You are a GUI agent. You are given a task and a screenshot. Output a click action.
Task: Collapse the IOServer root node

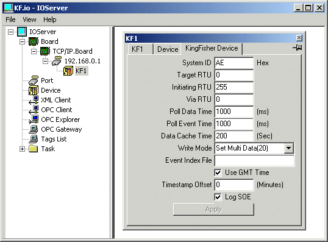10,32
